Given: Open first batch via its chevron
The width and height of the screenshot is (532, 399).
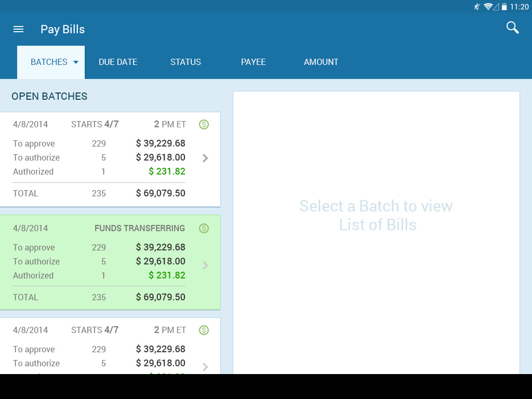Looking at the screenshot, I should tap(205, 158).
